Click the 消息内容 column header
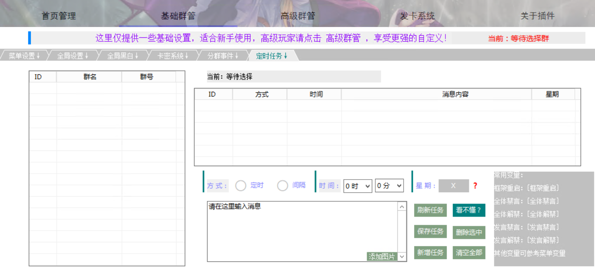The image size is (595, 274). pos(437,94)
